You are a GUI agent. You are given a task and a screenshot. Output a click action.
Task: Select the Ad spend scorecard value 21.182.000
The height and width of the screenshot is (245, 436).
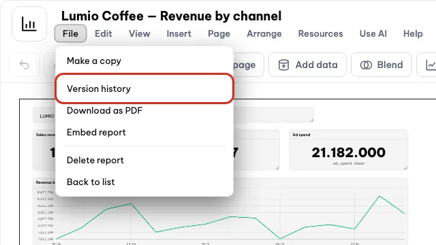coord(348,152)
